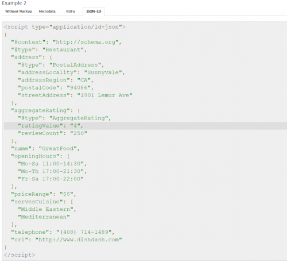Click the reviewCount "250" line
This screenshot has width=287, height=262.
pyautogui.click(x=53, y=133)
